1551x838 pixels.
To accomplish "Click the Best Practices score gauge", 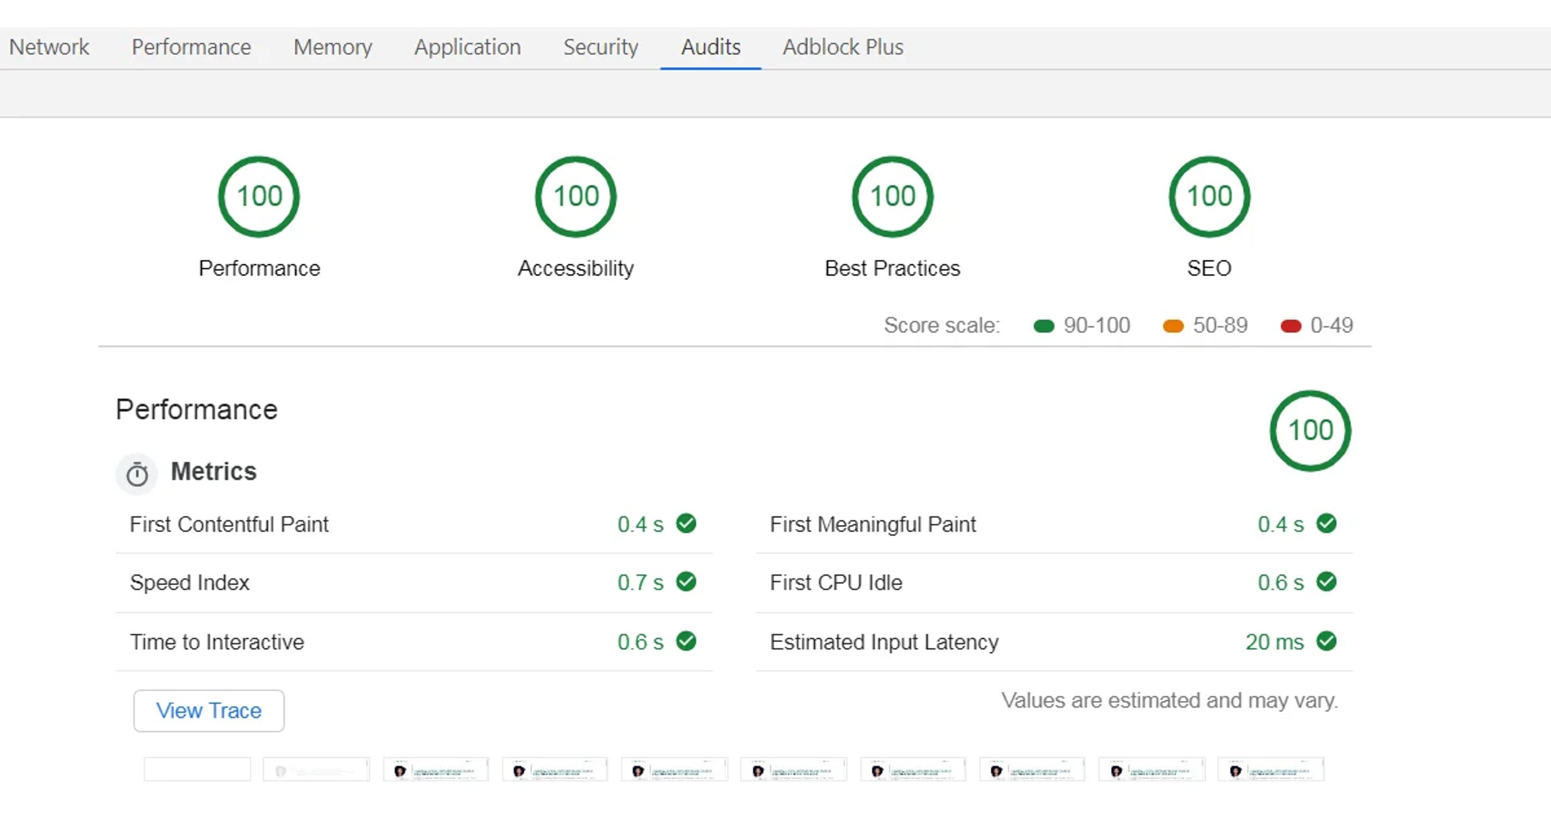I will click(x=892, y=197).
